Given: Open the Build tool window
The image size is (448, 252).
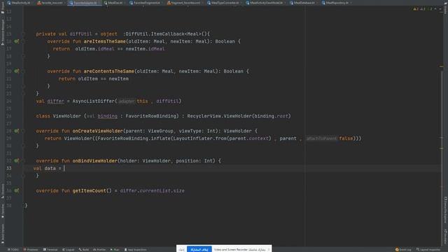Looking at the screenshot, I should [x=84, y=250].
